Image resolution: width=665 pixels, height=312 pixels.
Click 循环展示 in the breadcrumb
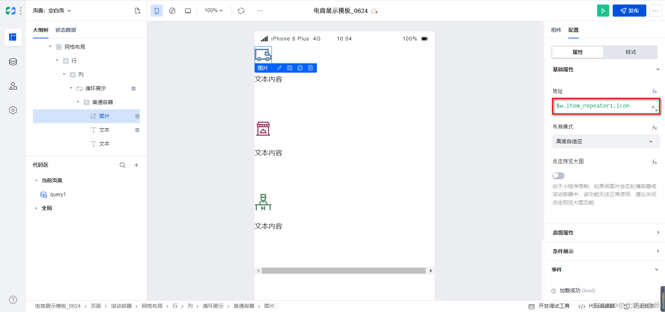213,306
